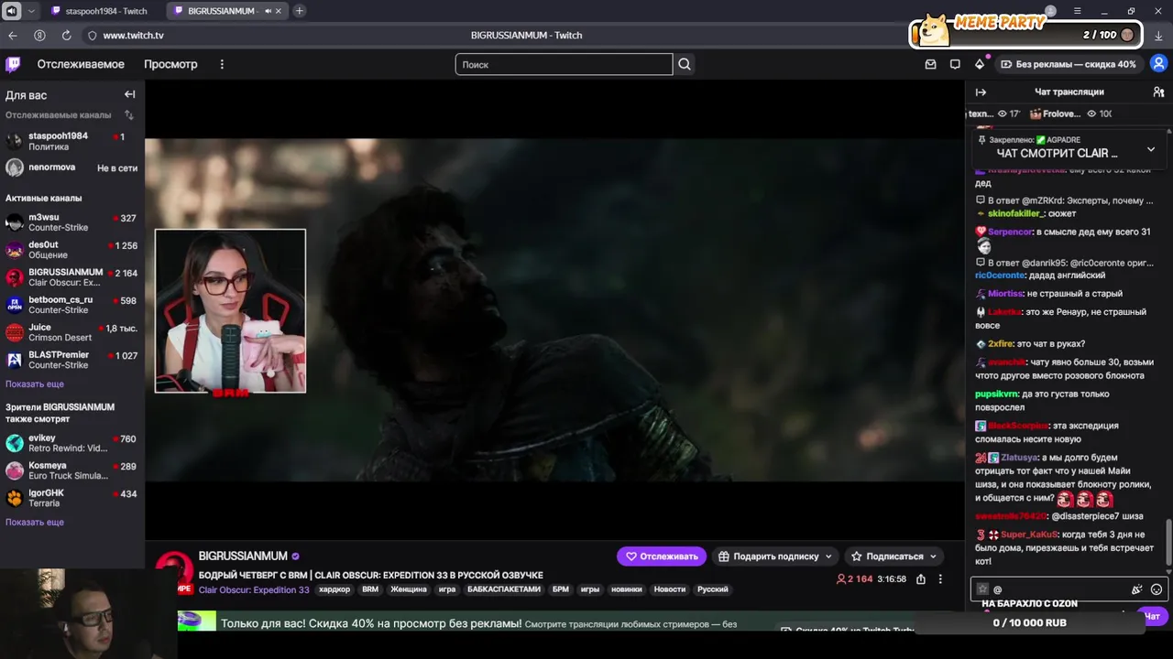Mute the BIGRUSSIANMUM tab audio

click(x=268, y=11)
